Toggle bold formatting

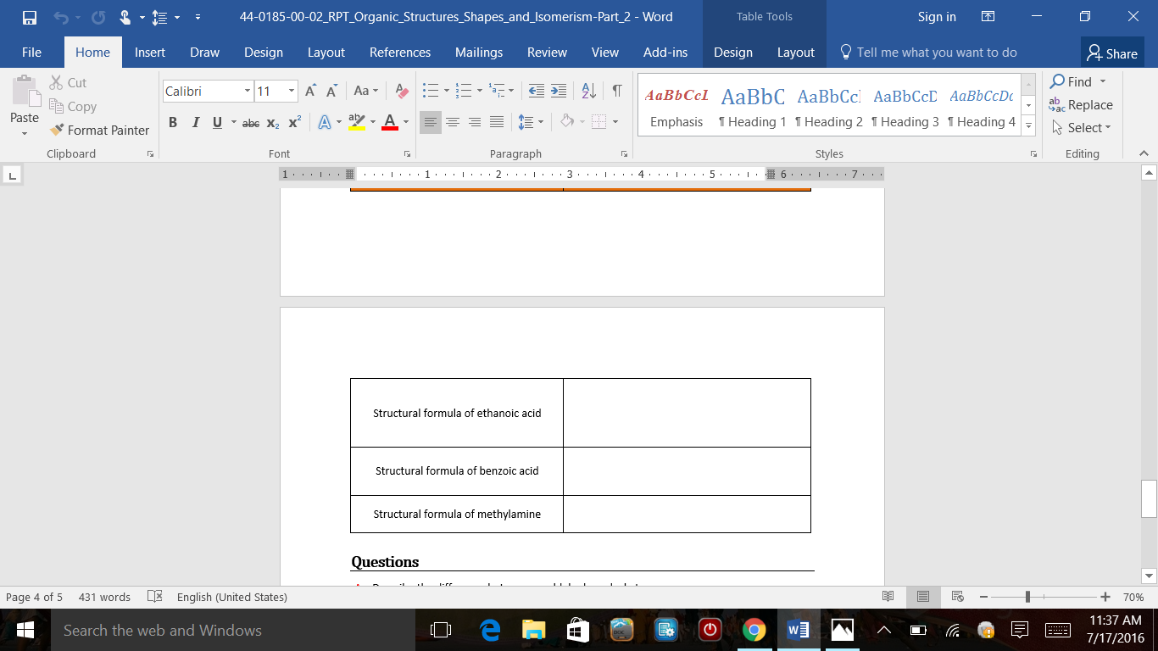[173, 122]
